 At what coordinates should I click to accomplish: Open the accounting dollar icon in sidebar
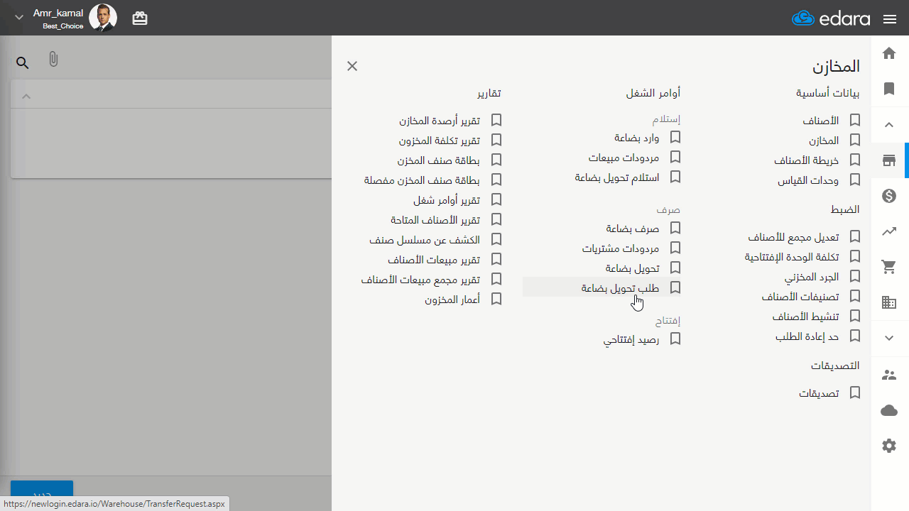click(x=889, y=196)
